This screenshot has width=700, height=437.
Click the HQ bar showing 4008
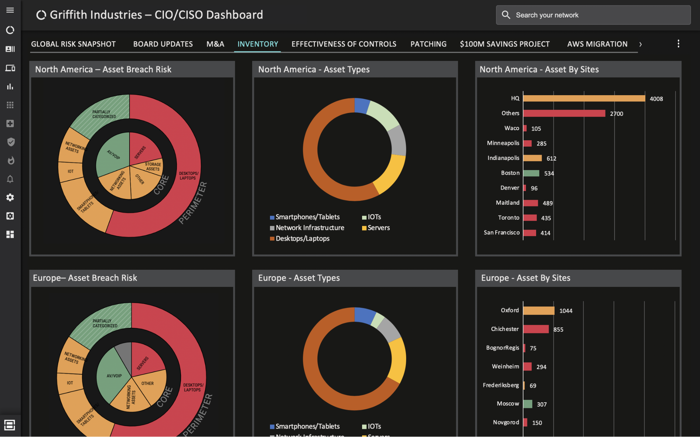[584, 99]
